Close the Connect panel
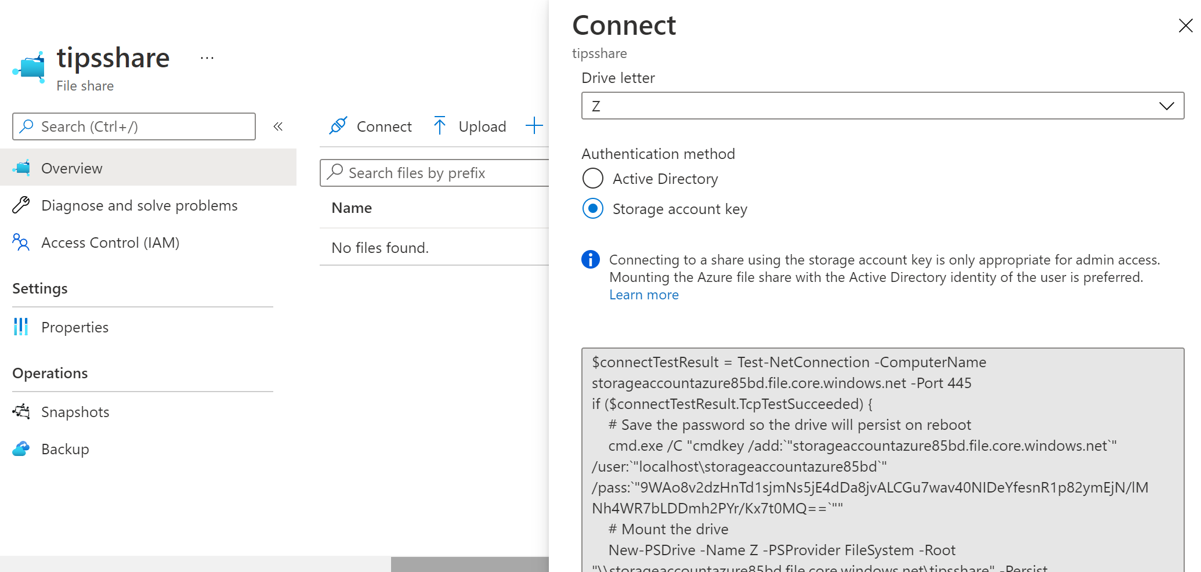Screen dimensions: 1201x572 click(x=1185, y=26)
